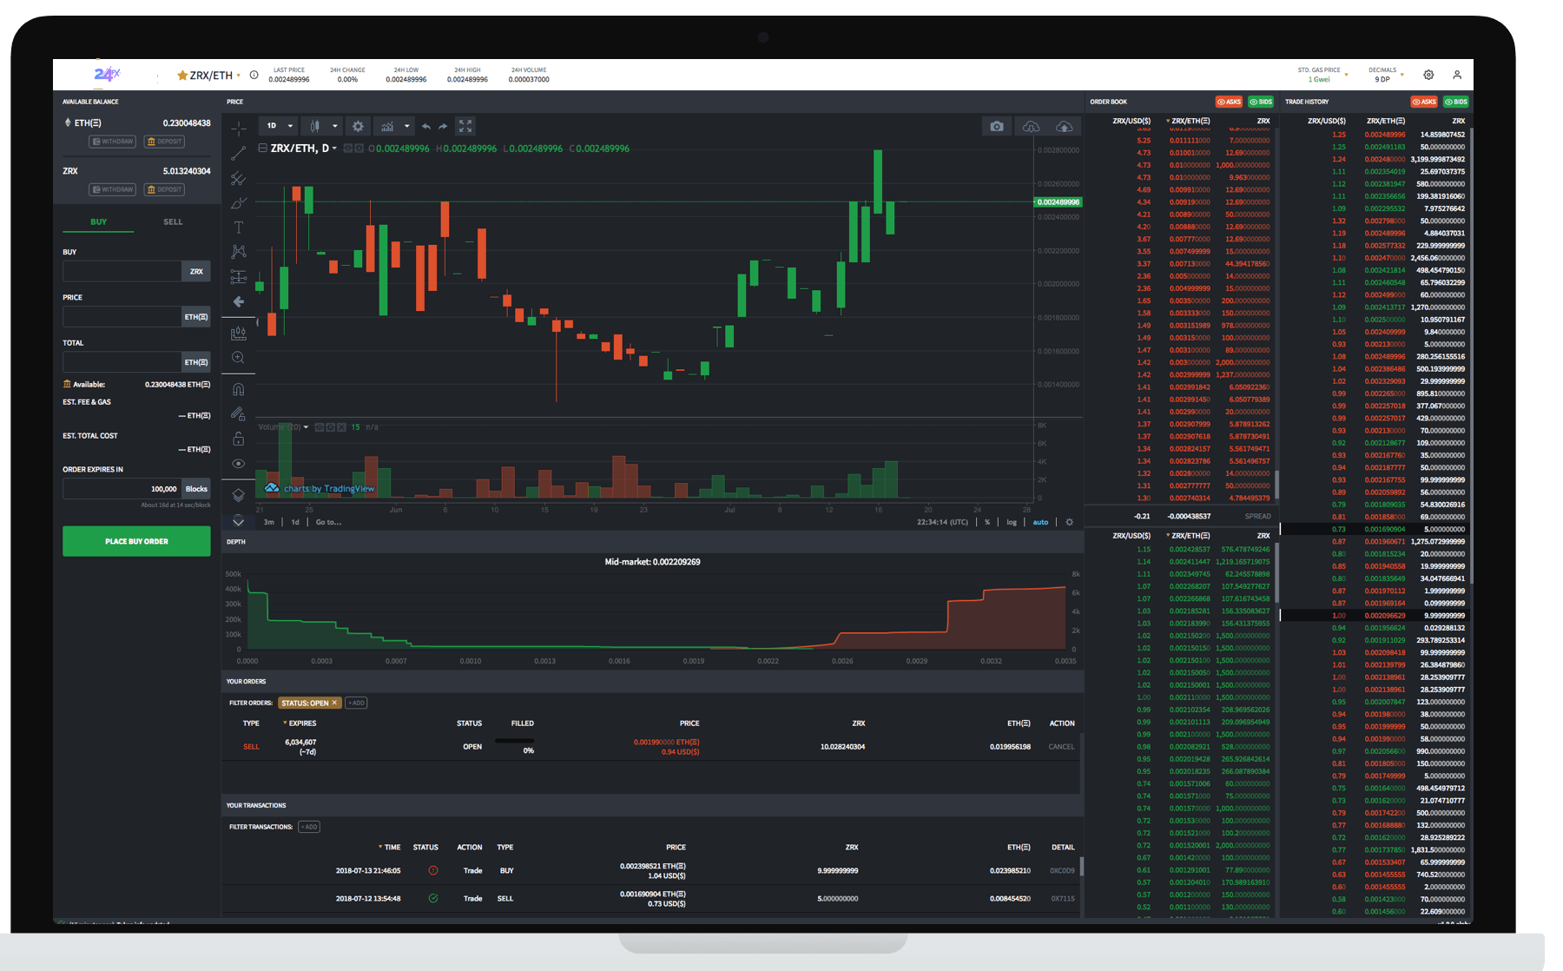Enter fullscreen chart mode
Image resolution: width=1563 pixels, height=971 pixels.
click(x=465, y=127)
